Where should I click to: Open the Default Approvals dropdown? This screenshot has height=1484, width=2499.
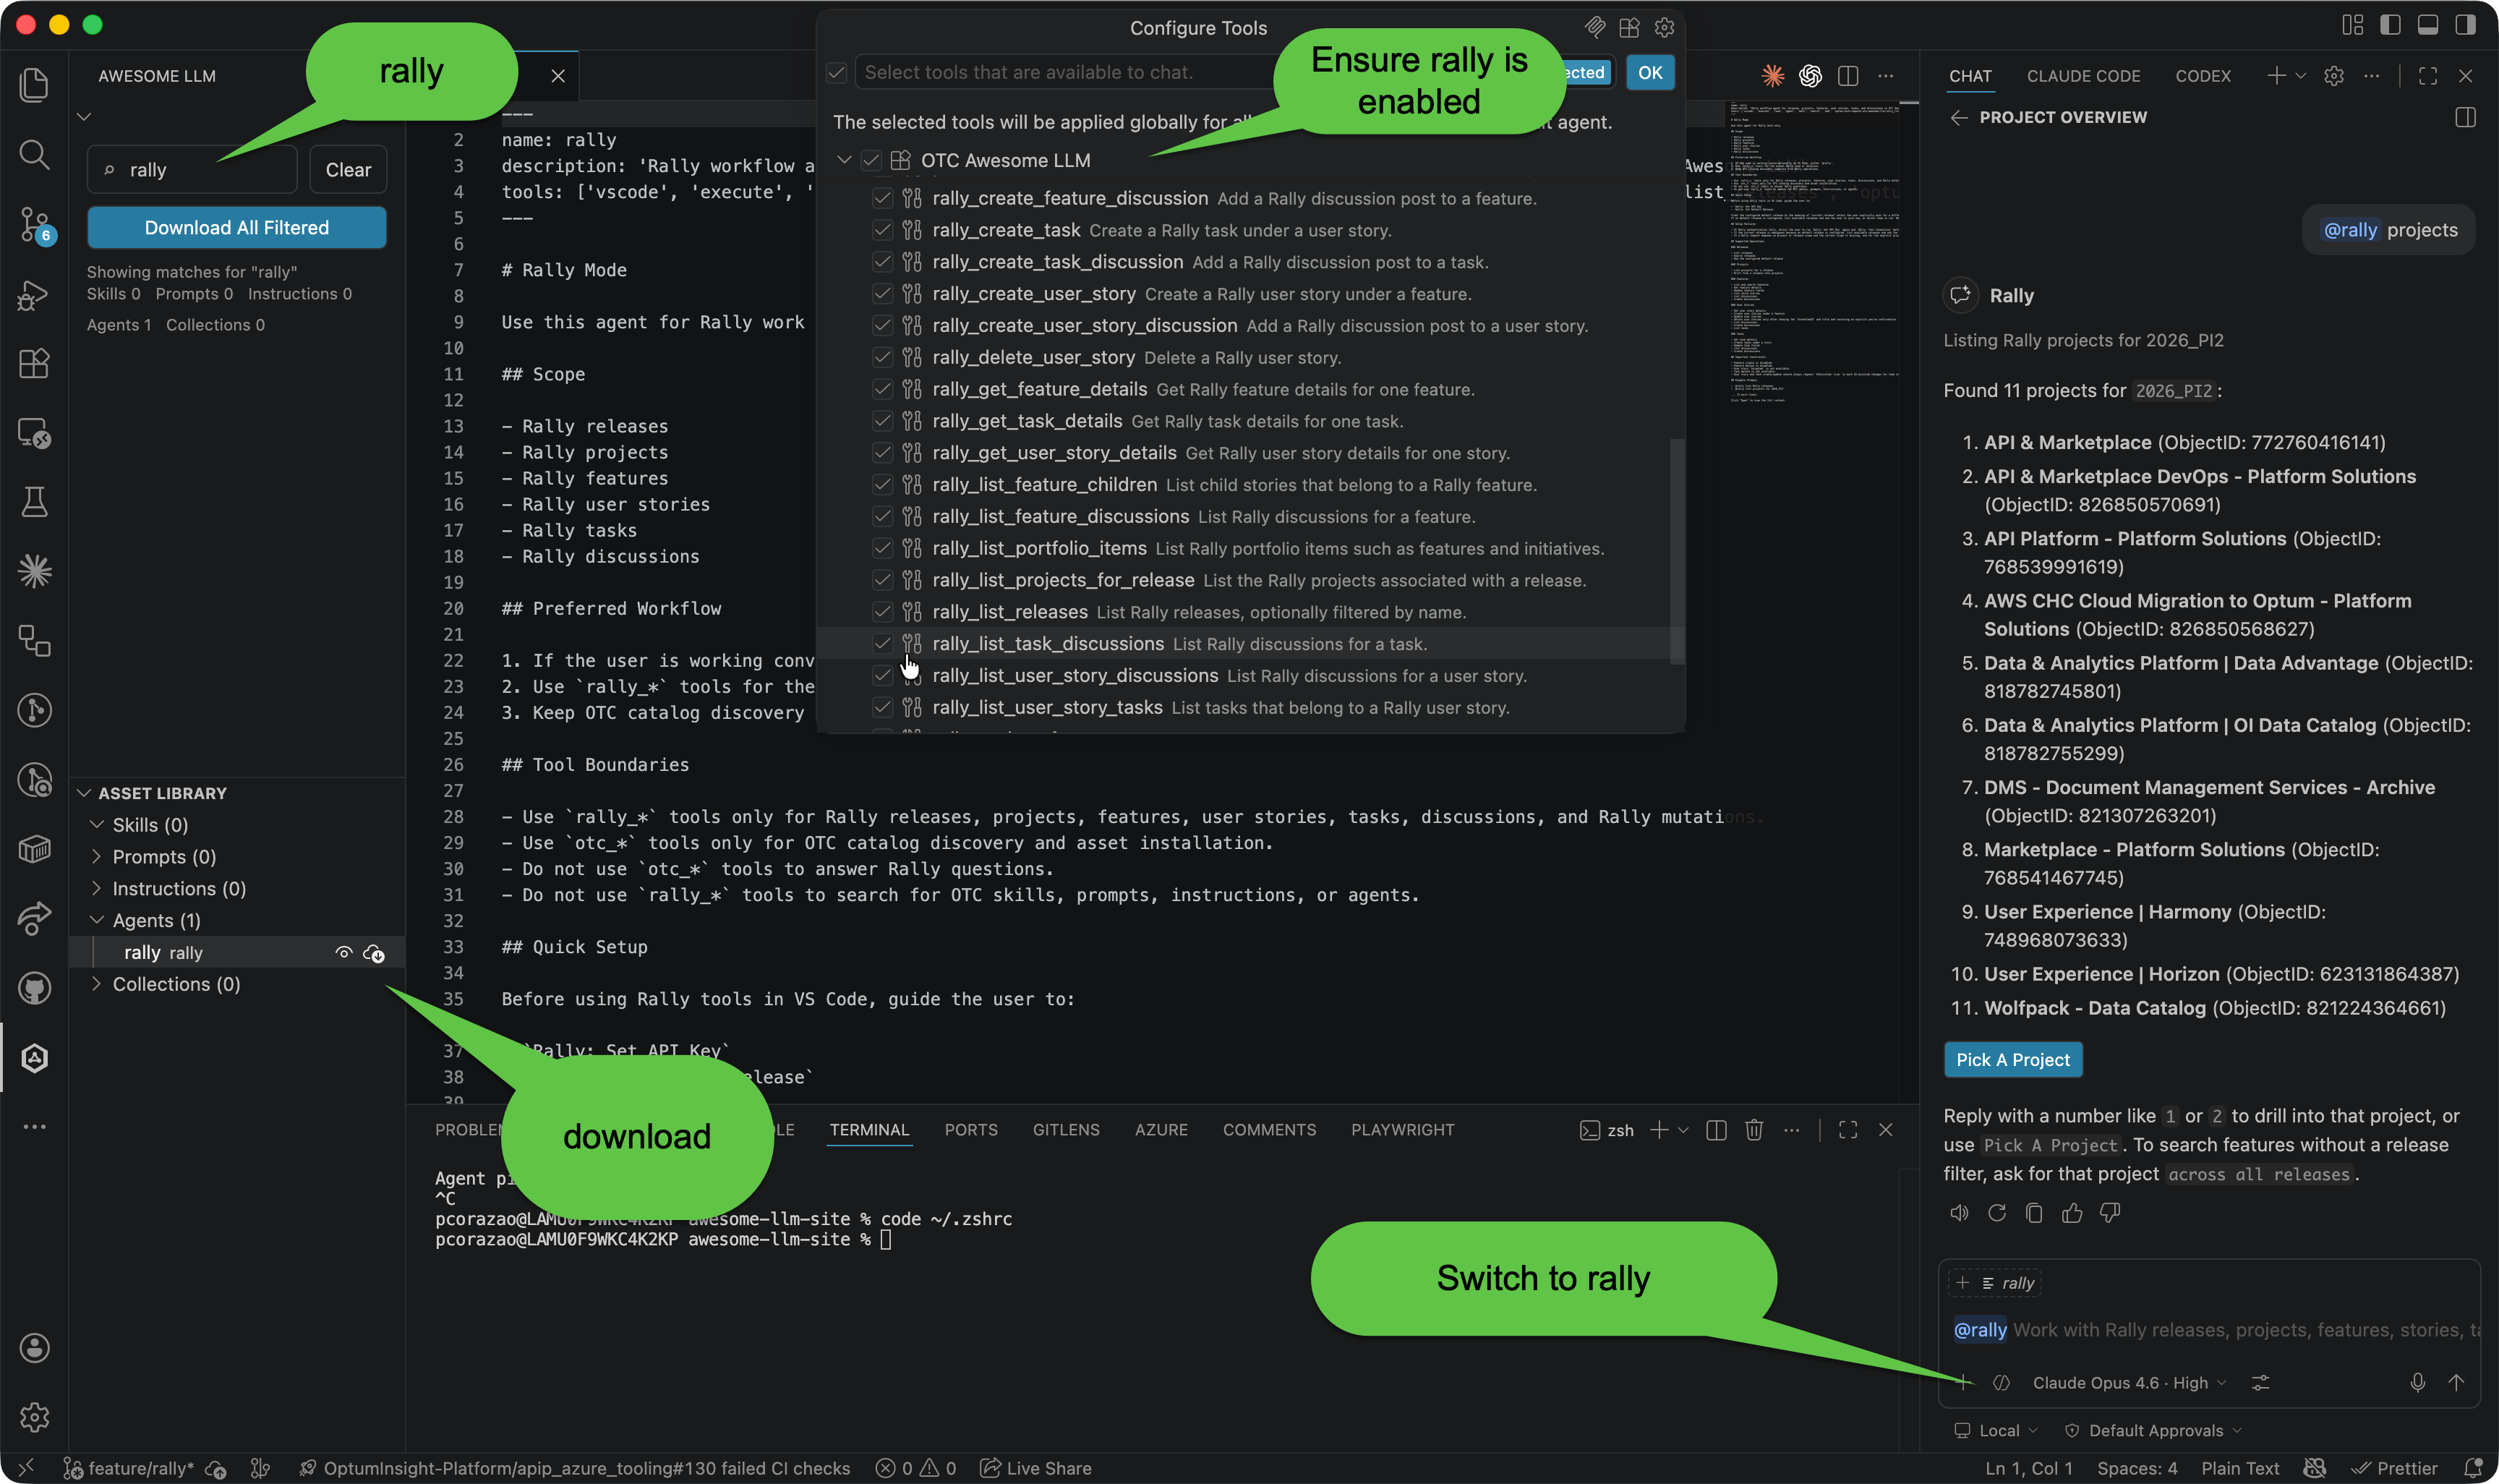2154,1430
